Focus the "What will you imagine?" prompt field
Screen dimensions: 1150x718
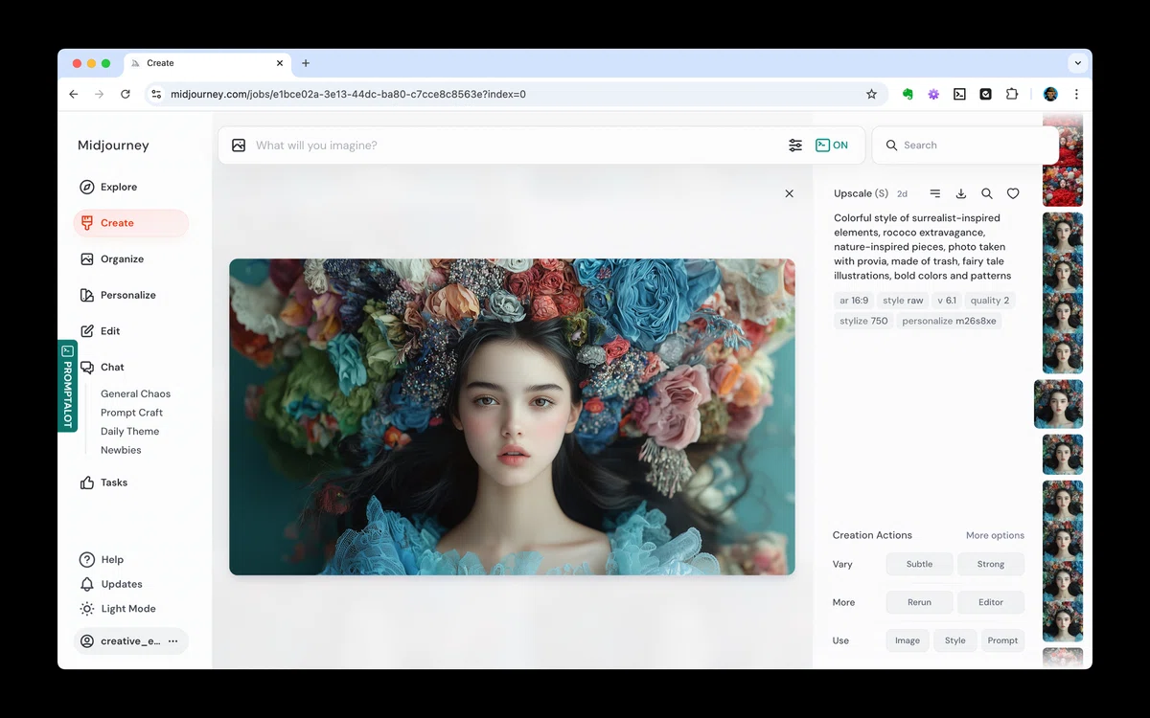point(516,146)
